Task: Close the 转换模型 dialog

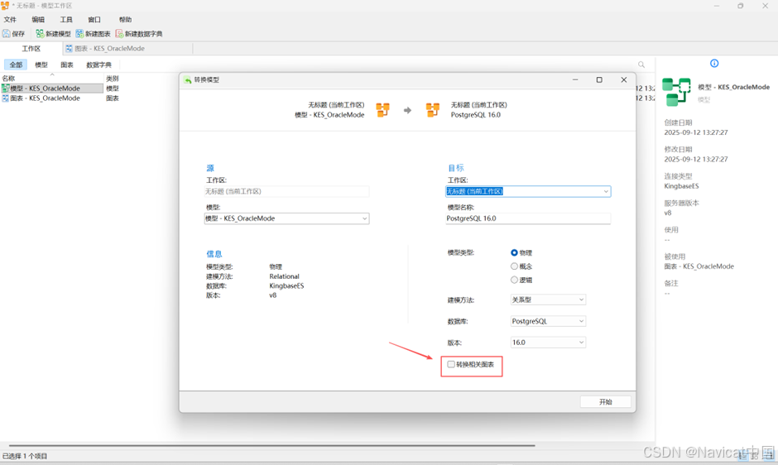Action: click(x=624, y=80)
